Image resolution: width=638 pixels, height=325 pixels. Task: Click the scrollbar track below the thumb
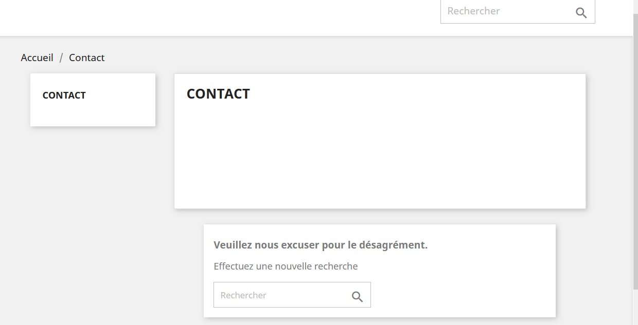(635, 308)
